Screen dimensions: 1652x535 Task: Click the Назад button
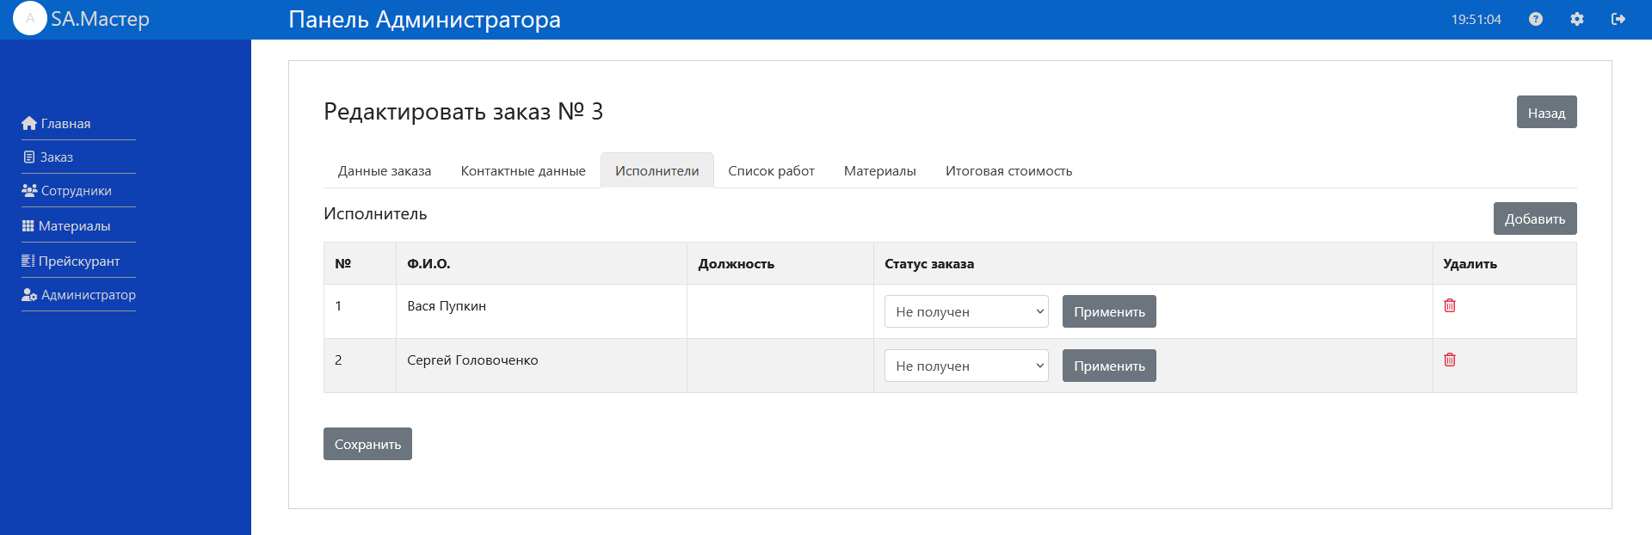point(1547,112)
